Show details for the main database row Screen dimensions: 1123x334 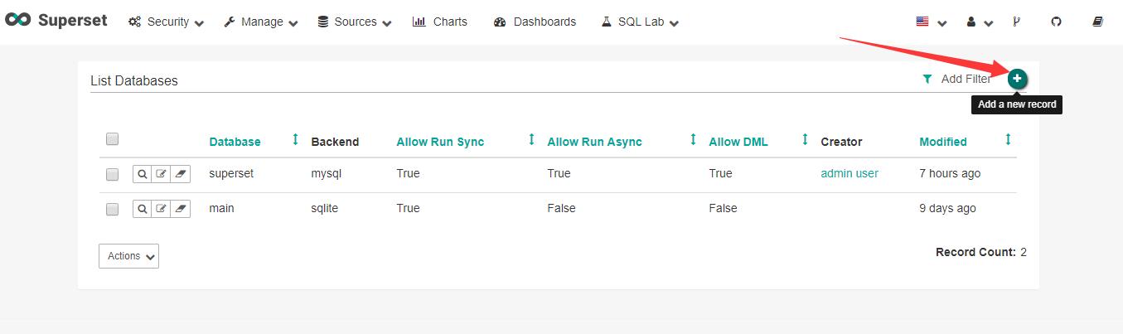[142, 209]
